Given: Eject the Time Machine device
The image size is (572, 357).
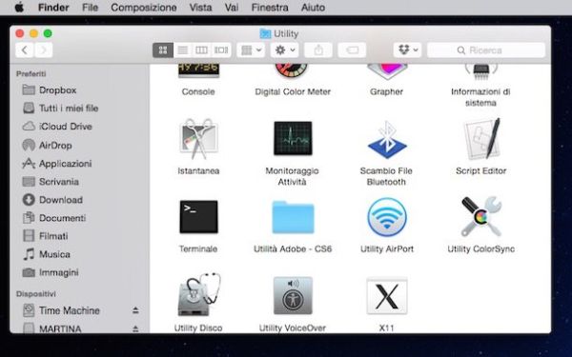Looking at the screenshot, I should coord(135,310).
